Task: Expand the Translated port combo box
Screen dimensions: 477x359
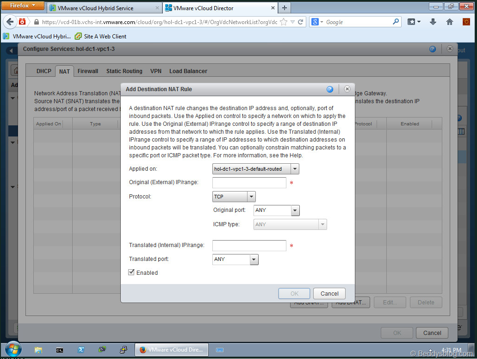Action: tap(254, 260)
